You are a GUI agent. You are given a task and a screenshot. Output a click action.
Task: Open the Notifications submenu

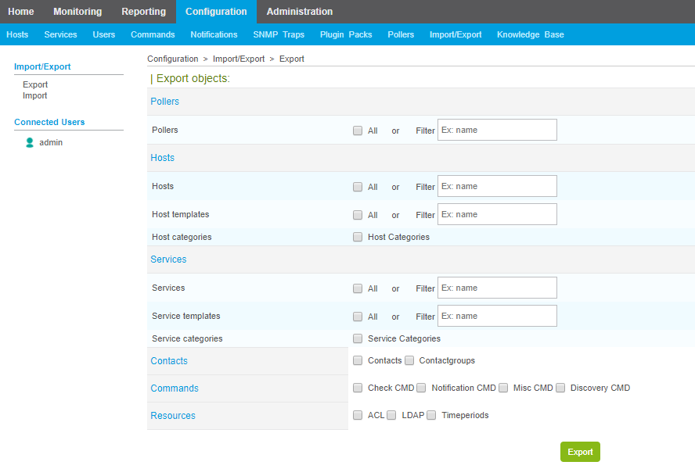coord(214,34)
